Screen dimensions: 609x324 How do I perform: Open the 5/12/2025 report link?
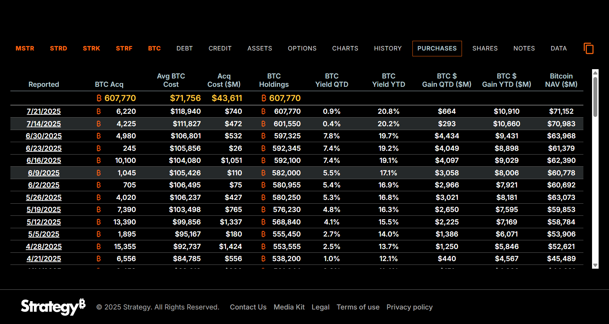point(44,222)
